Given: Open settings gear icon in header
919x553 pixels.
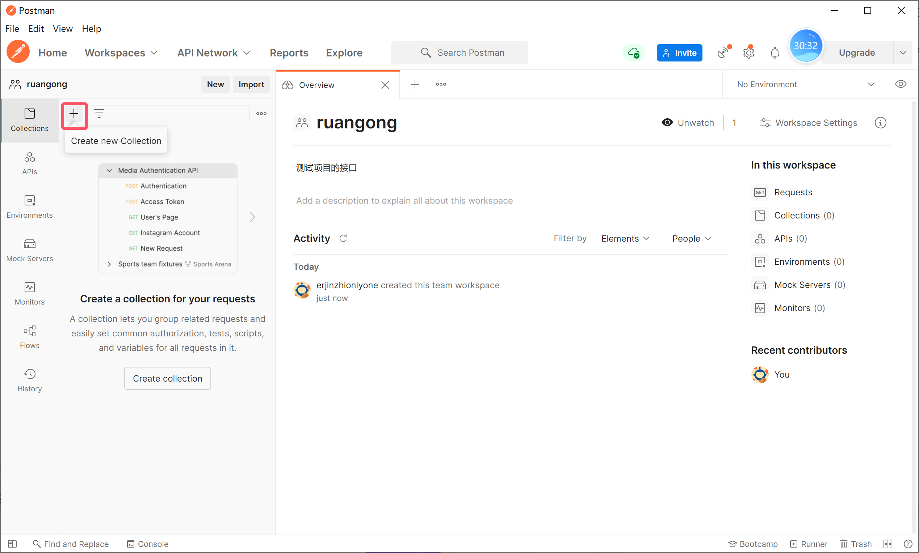Looking at the screenshot, I should [748, 53].
